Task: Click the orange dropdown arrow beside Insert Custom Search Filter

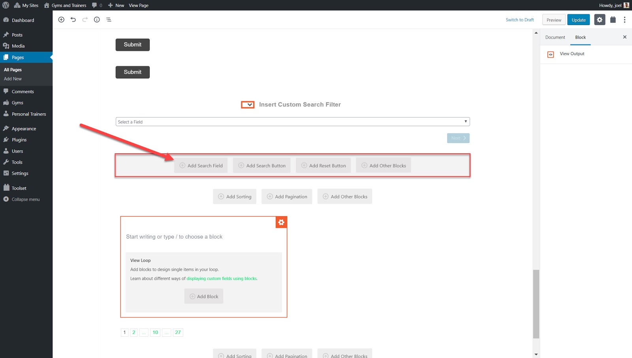Action: pyautogui.click(x=247, y=104)
